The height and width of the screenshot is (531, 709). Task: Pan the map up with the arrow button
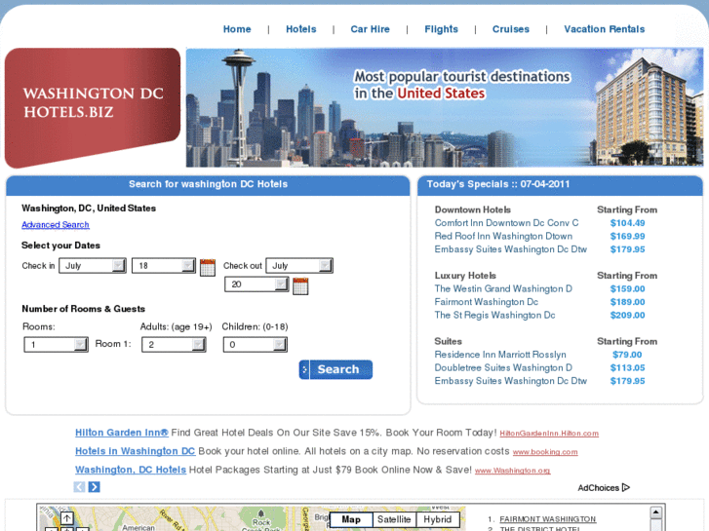pos(67,518)
